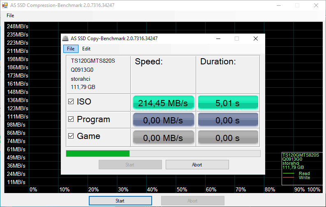The height and width of the screenshot is (207, 326).
Task: Click the ISO duration value 5,01 s
Action: [x=228, y=103]
